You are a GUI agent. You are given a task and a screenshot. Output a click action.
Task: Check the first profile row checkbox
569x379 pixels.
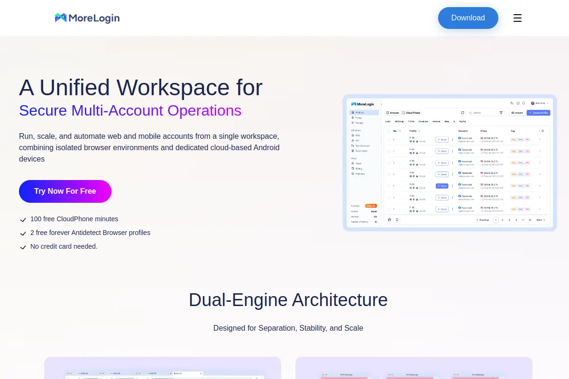[x=389, y=140]
